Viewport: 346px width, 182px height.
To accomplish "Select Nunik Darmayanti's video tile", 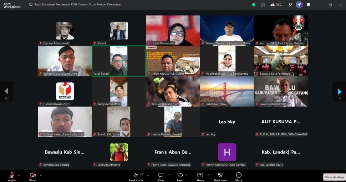I will tap(173, 31).
